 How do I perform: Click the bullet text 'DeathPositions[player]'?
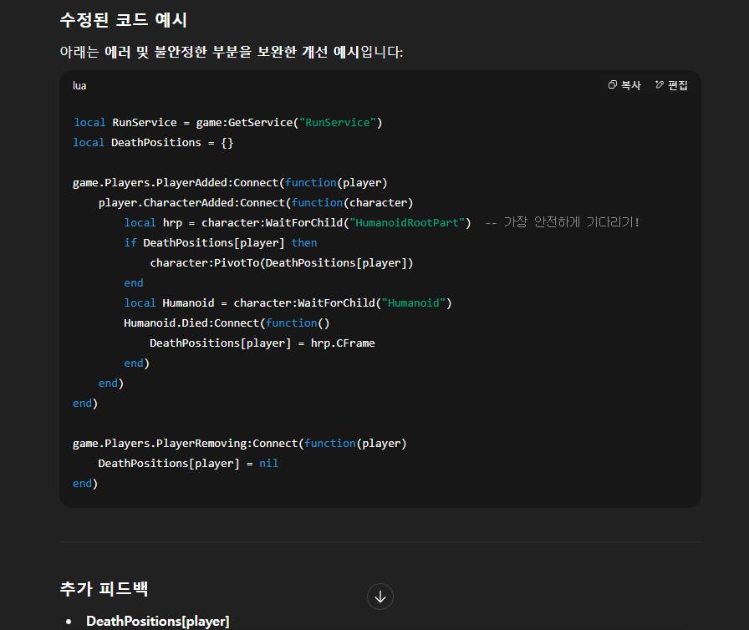coord(158,621)
